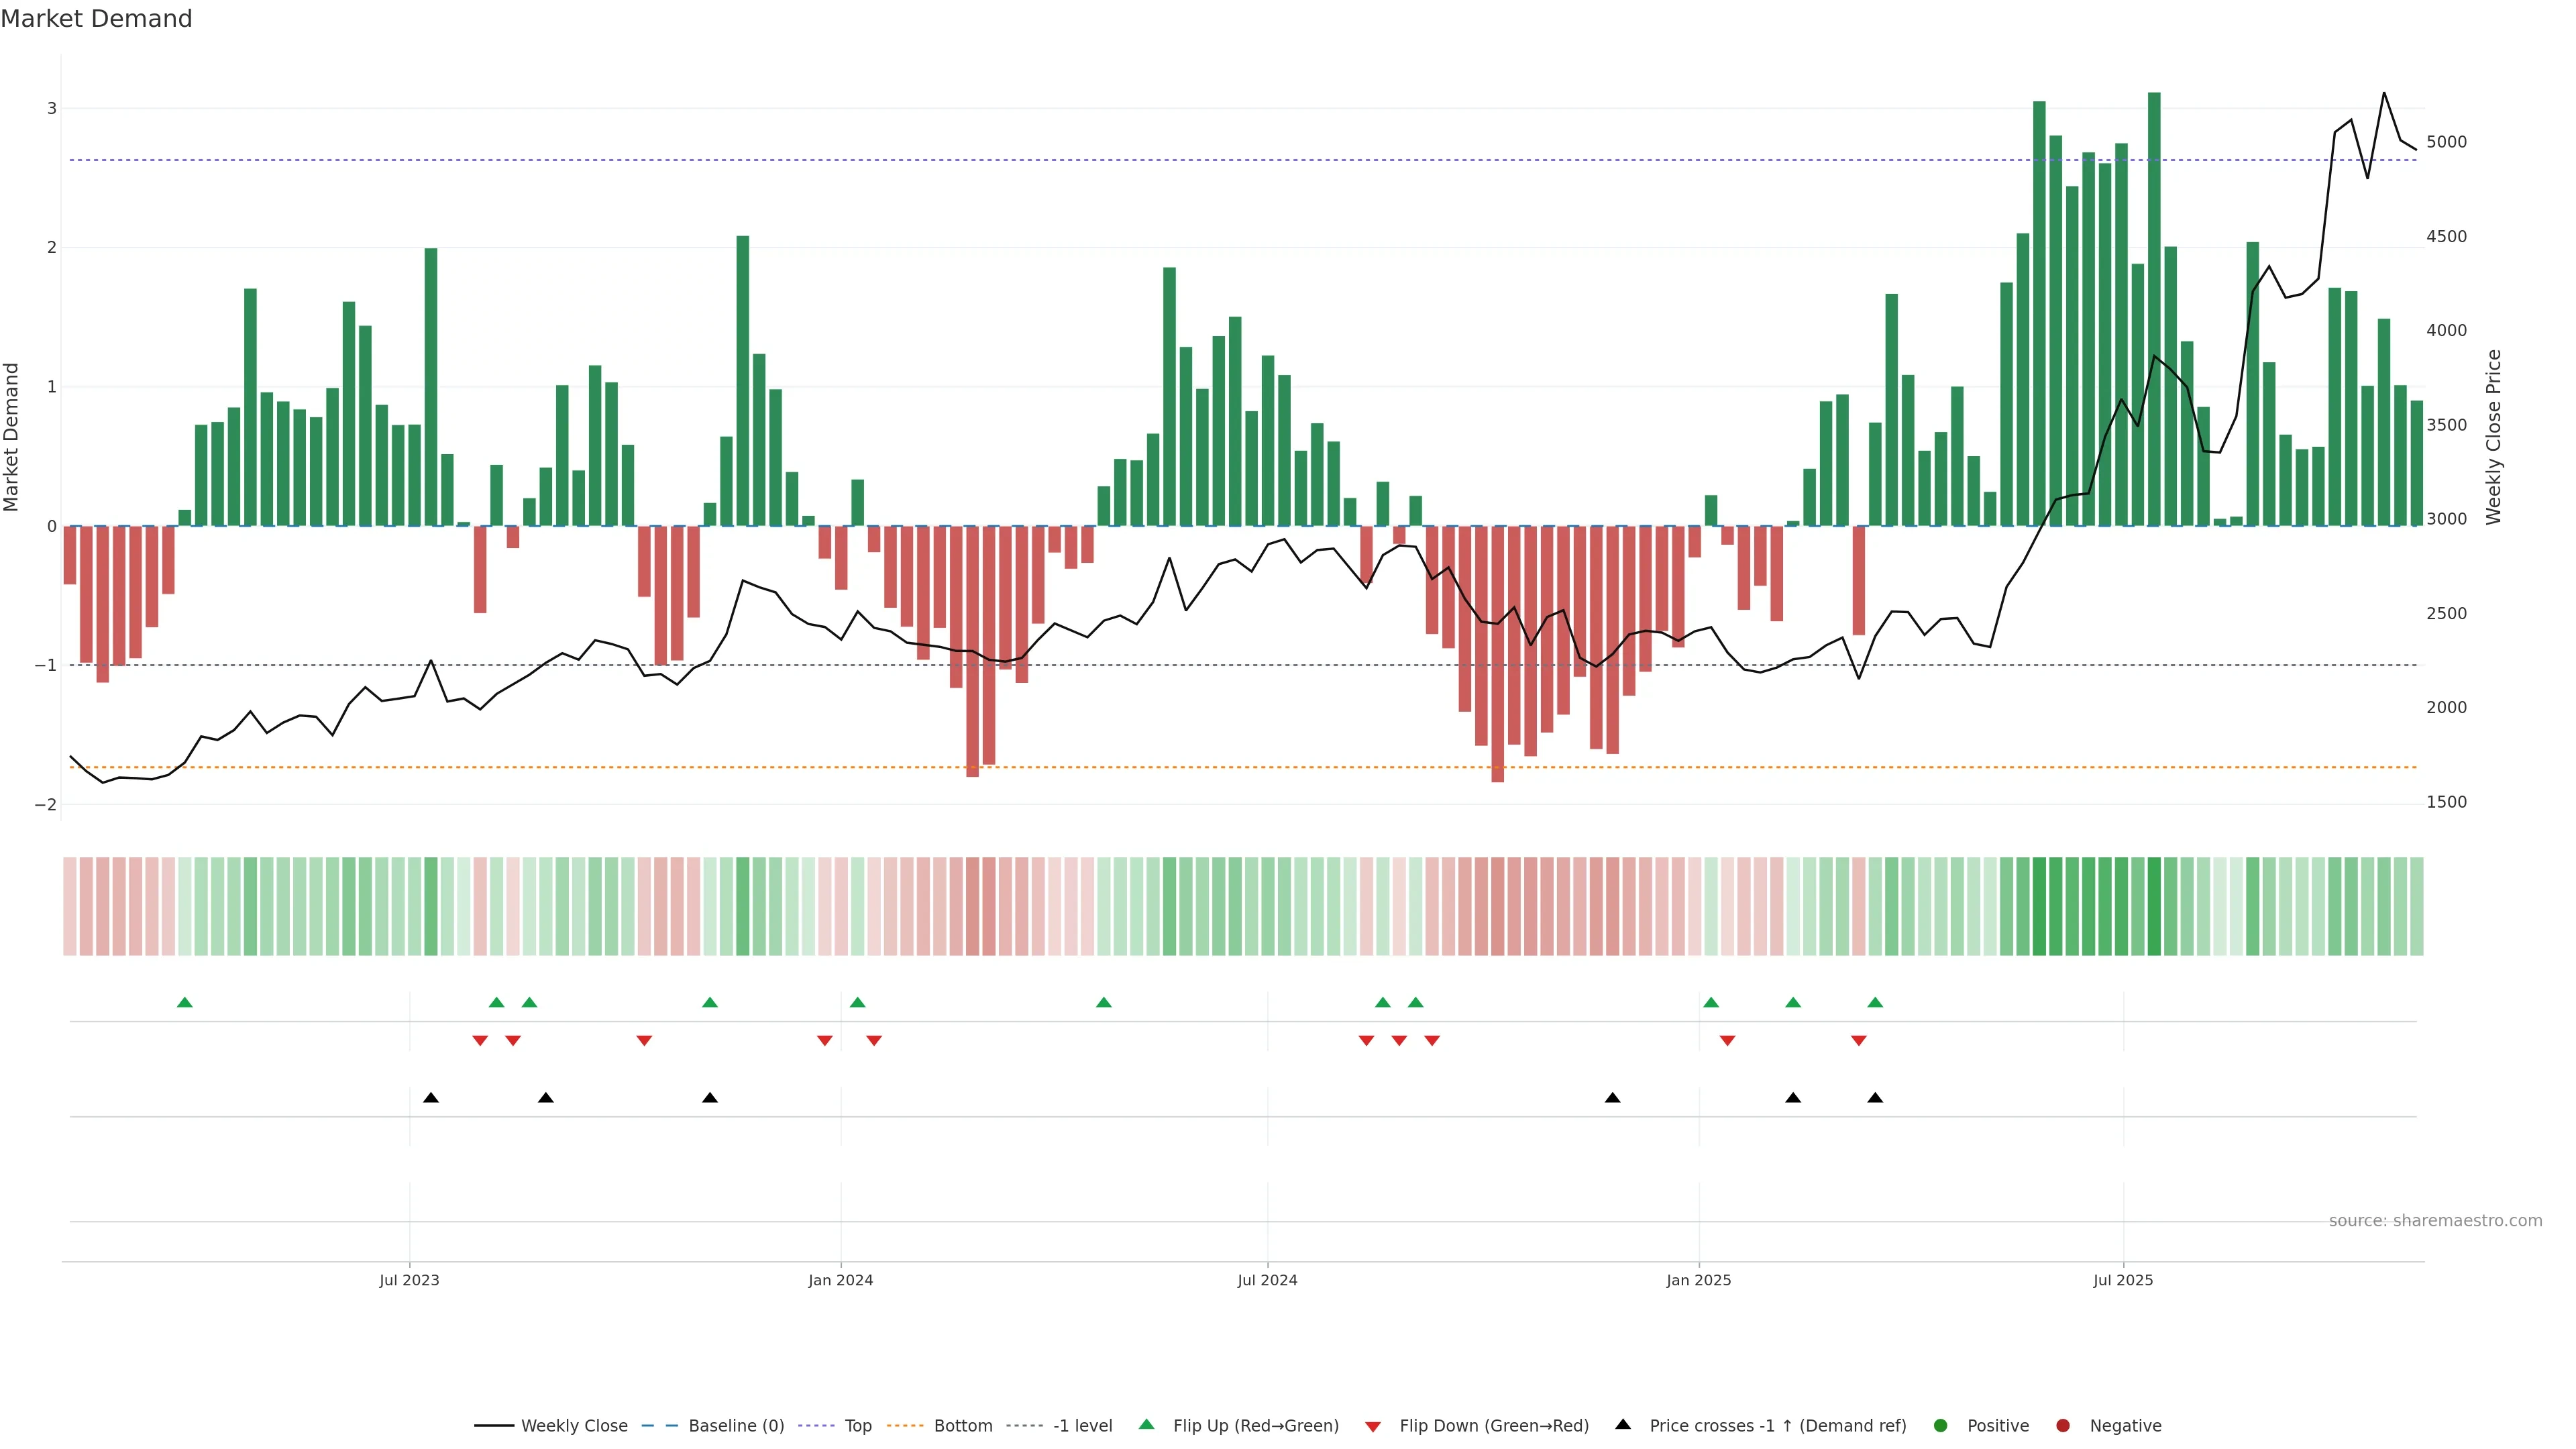2576x1449 pixels.
Task: Click the sharemaestro.com source text
Action: pos(2435,1221)
